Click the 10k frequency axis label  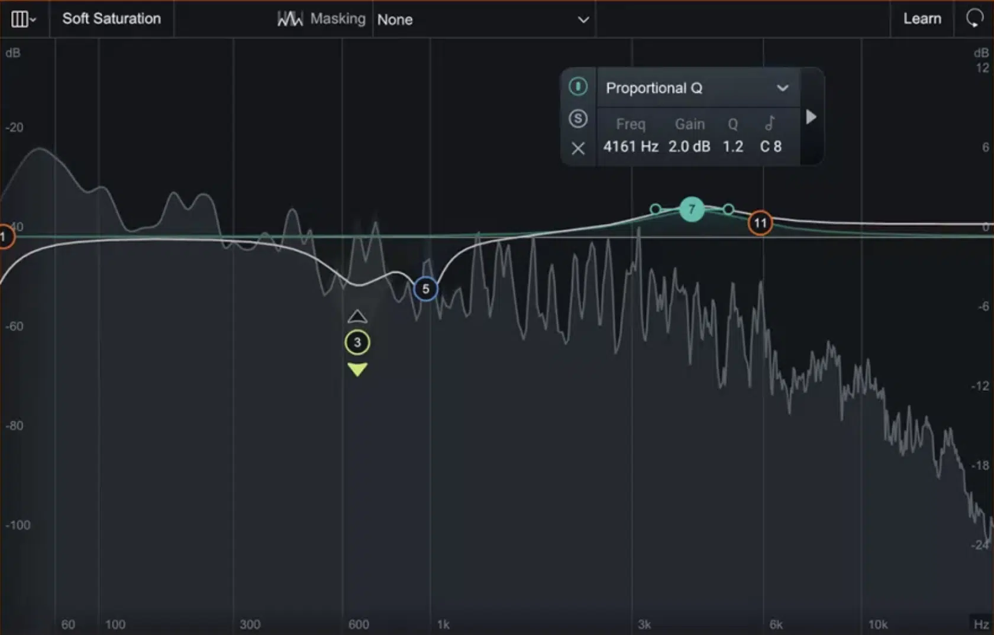[878, 624]
